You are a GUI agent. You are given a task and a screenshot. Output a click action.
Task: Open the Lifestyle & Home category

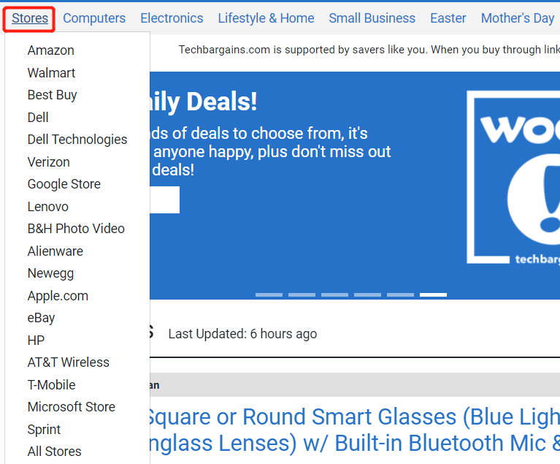coord(266,18)
